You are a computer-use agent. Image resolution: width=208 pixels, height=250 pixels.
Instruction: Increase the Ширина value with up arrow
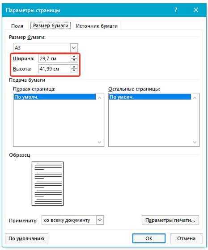click(74, 57)
